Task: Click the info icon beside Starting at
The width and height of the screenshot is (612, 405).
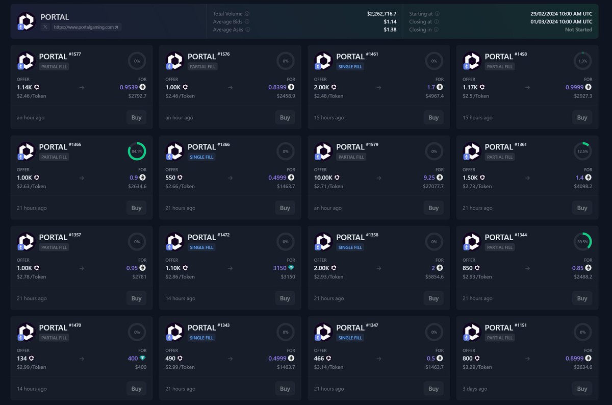Action: click(x=438, y=14)
